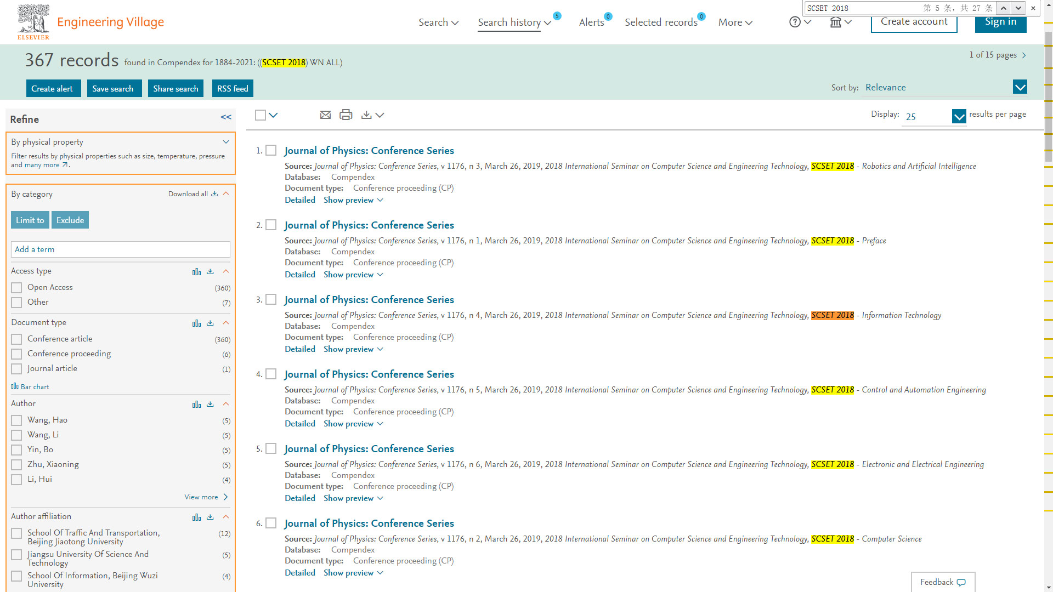
Task: Find next match in browser find bar
Action: pos(1018,8)
